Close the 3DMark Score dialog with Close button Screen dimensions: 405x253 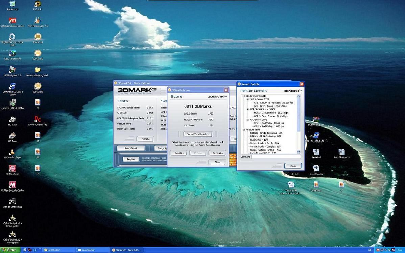pos(217,162)
